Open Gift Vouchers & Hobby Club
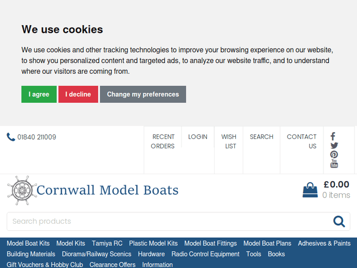Screen dimensions: 357x268 [45, 265]
